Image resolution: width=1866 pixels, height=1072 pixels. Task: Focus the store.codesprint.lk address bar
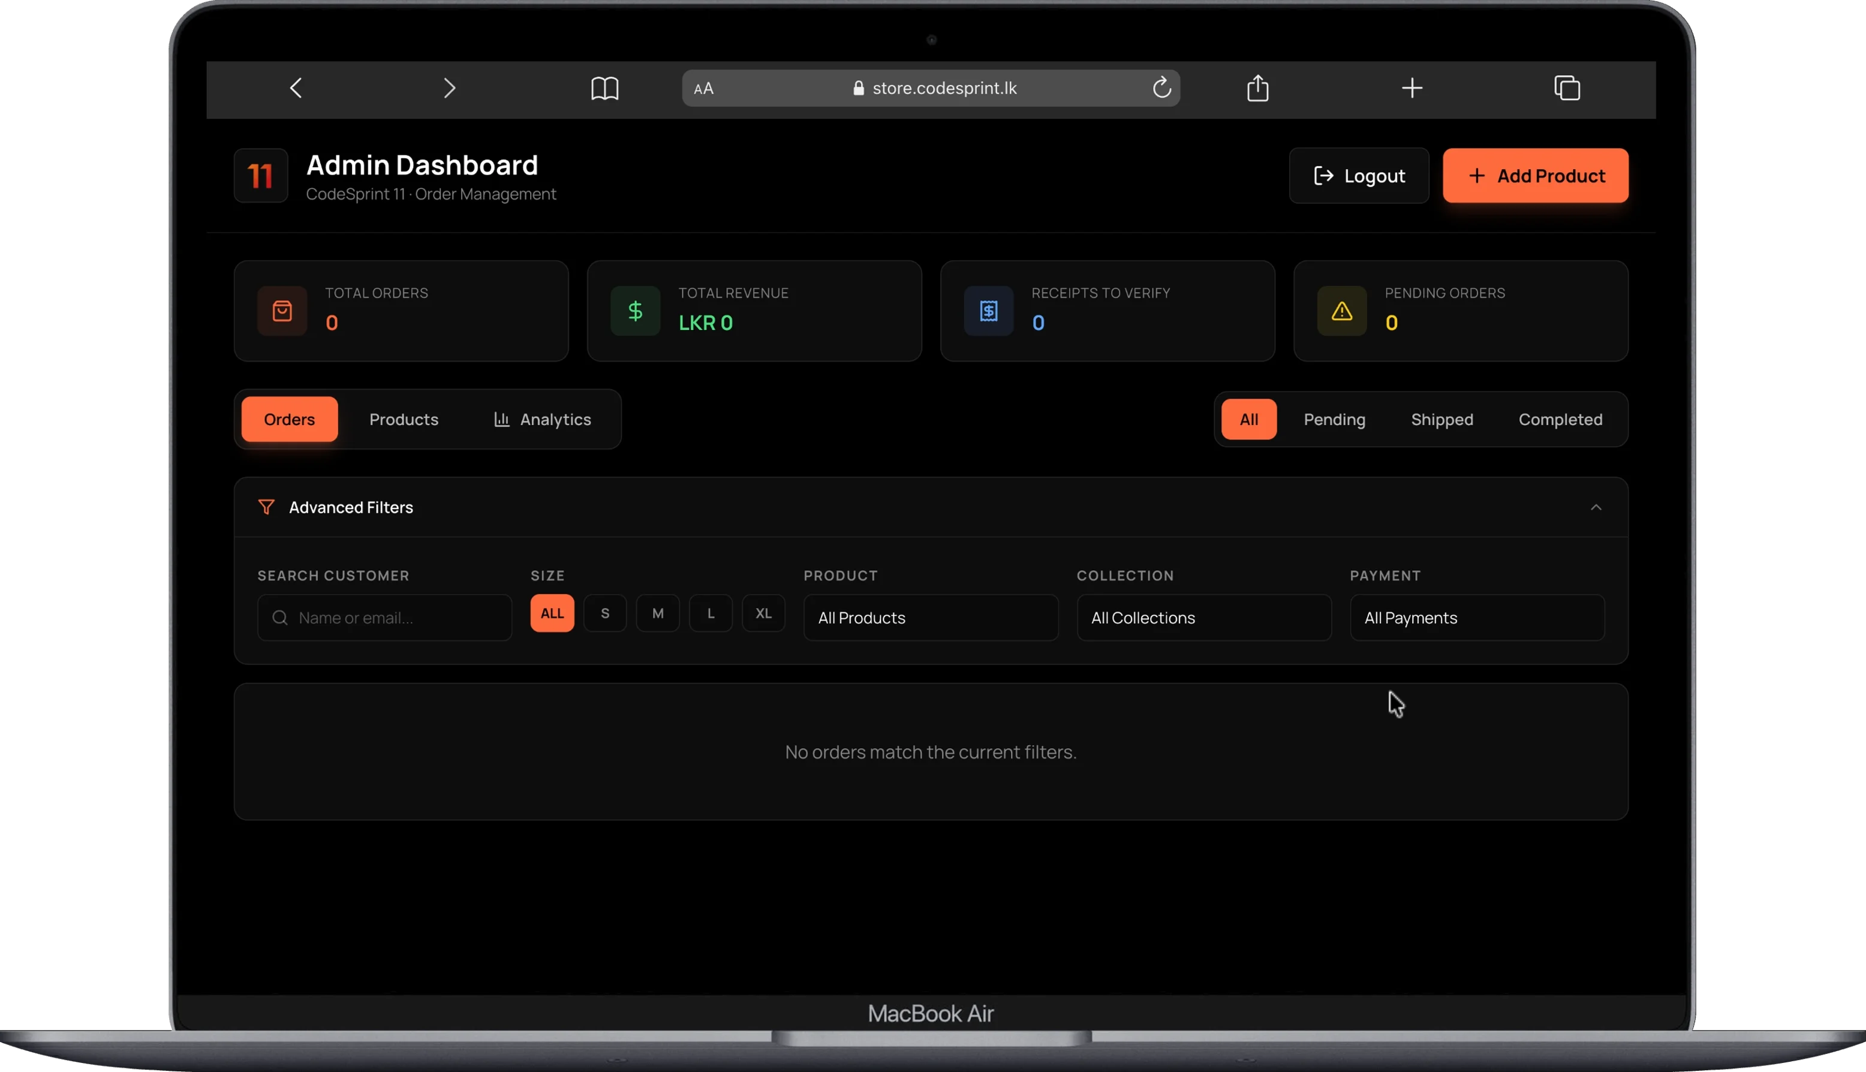tap(931, 88)
